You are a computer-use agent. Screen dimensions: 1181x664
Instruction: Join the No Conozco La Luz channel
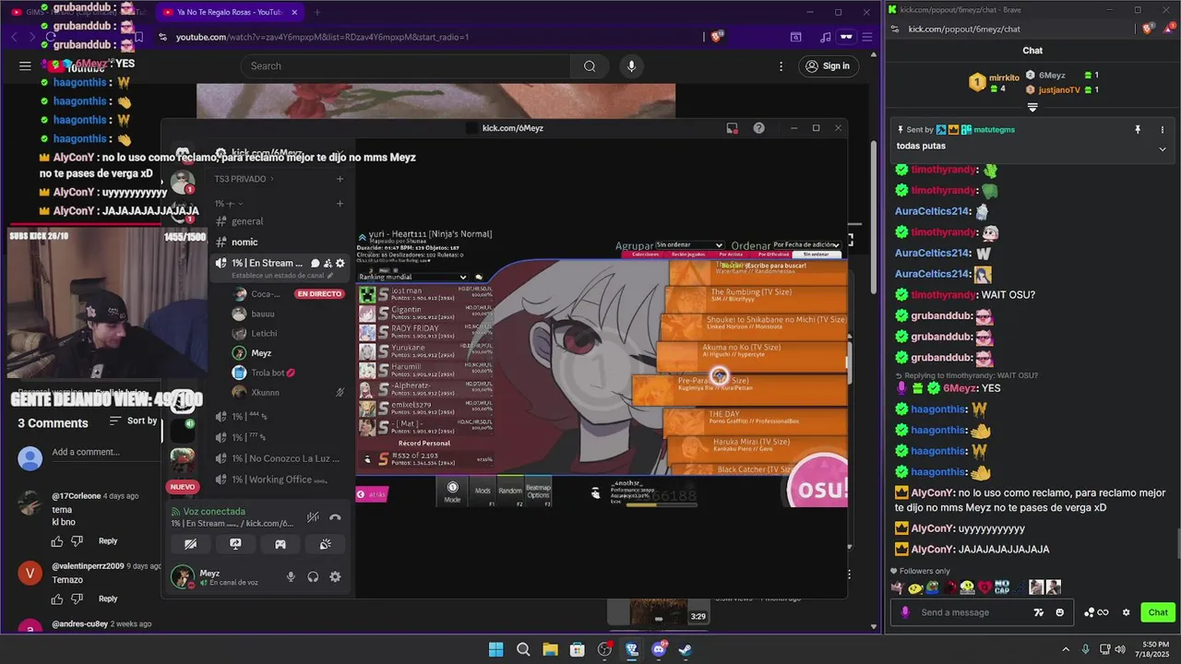click(277, 458)
